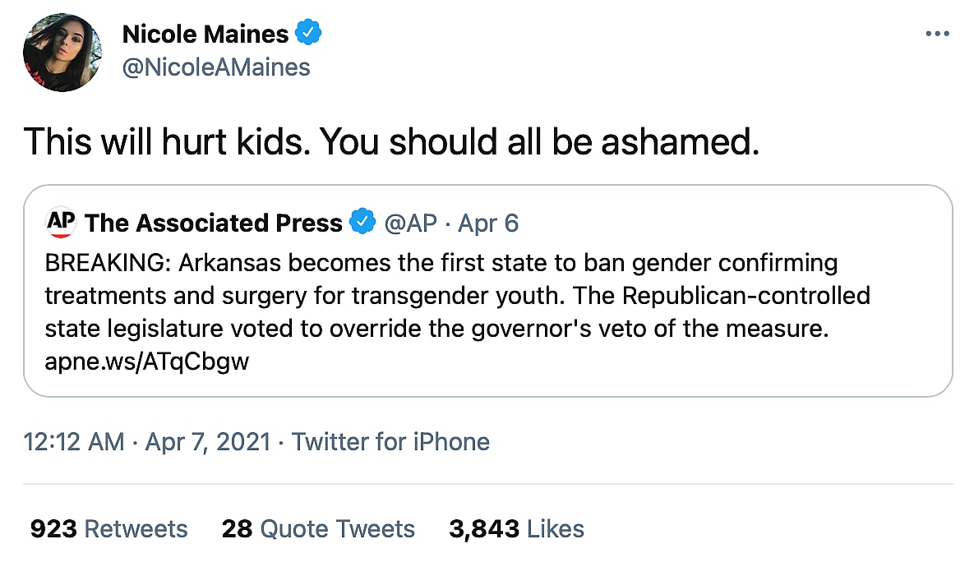
Task: Open Nicole Maines' profile picture
Action: click(63, 52)
